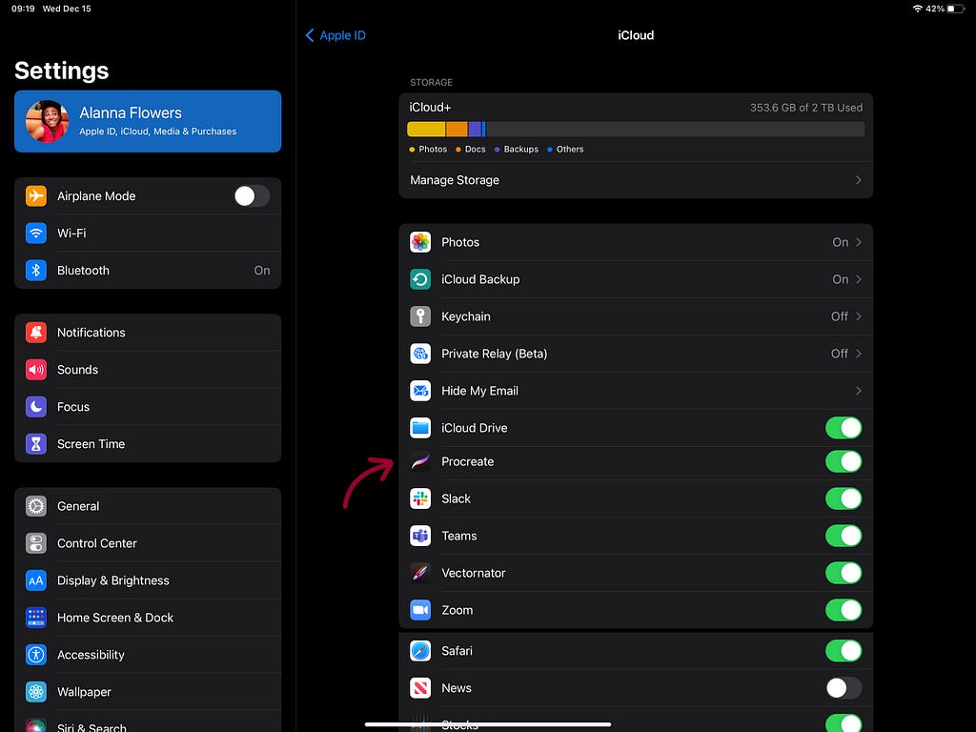Tap the yellow Photos legend dot

point(412,150)
